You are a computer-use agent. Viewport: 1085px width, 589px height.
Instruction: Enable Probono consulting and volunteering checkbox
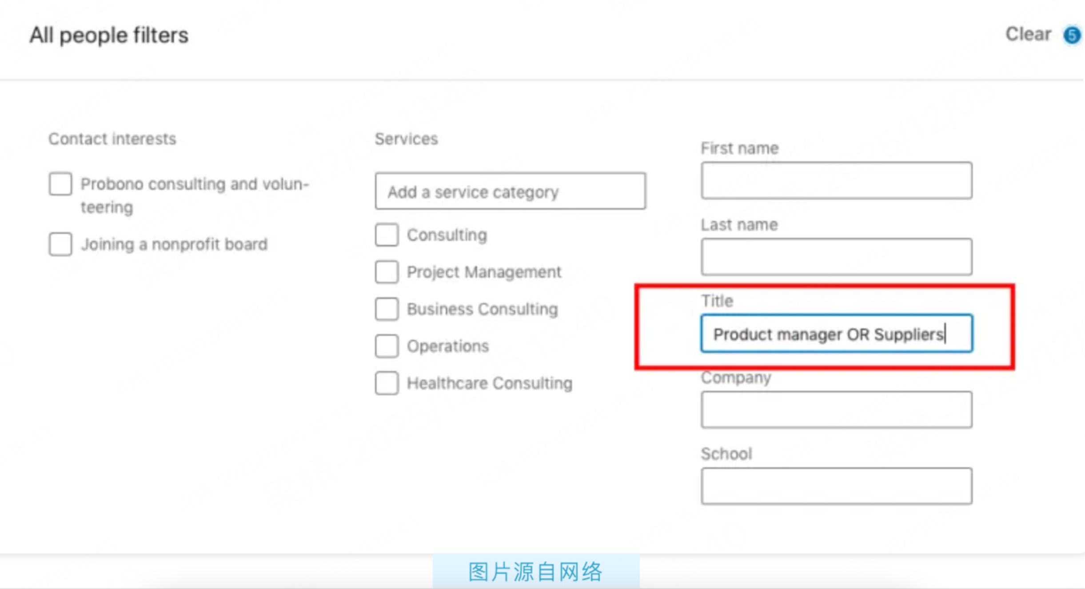[60, 184]
